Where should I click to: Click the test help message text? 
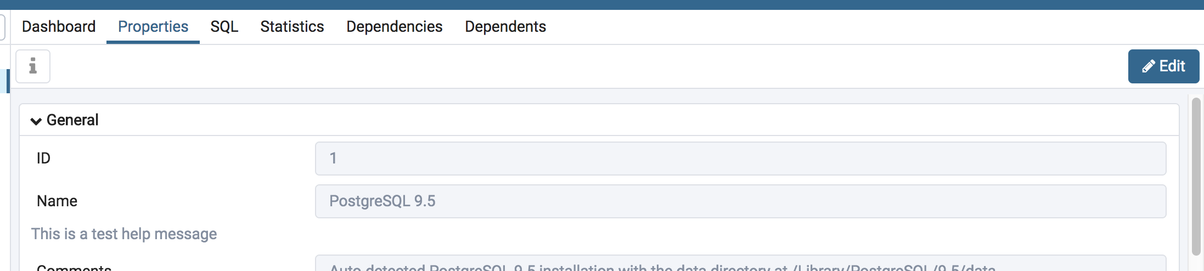click(x=124, y=234)
